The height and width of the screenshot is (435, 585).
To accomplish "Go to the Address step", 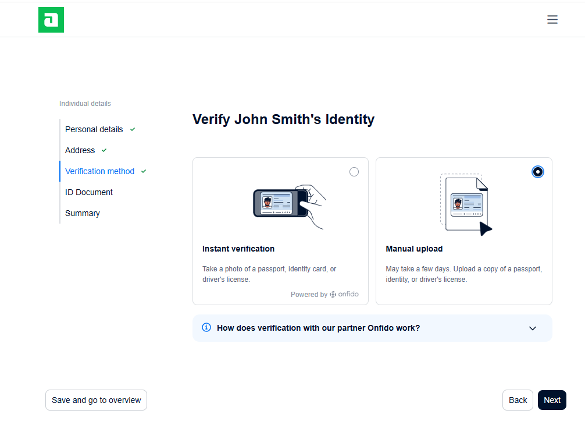I will (80, 150).
